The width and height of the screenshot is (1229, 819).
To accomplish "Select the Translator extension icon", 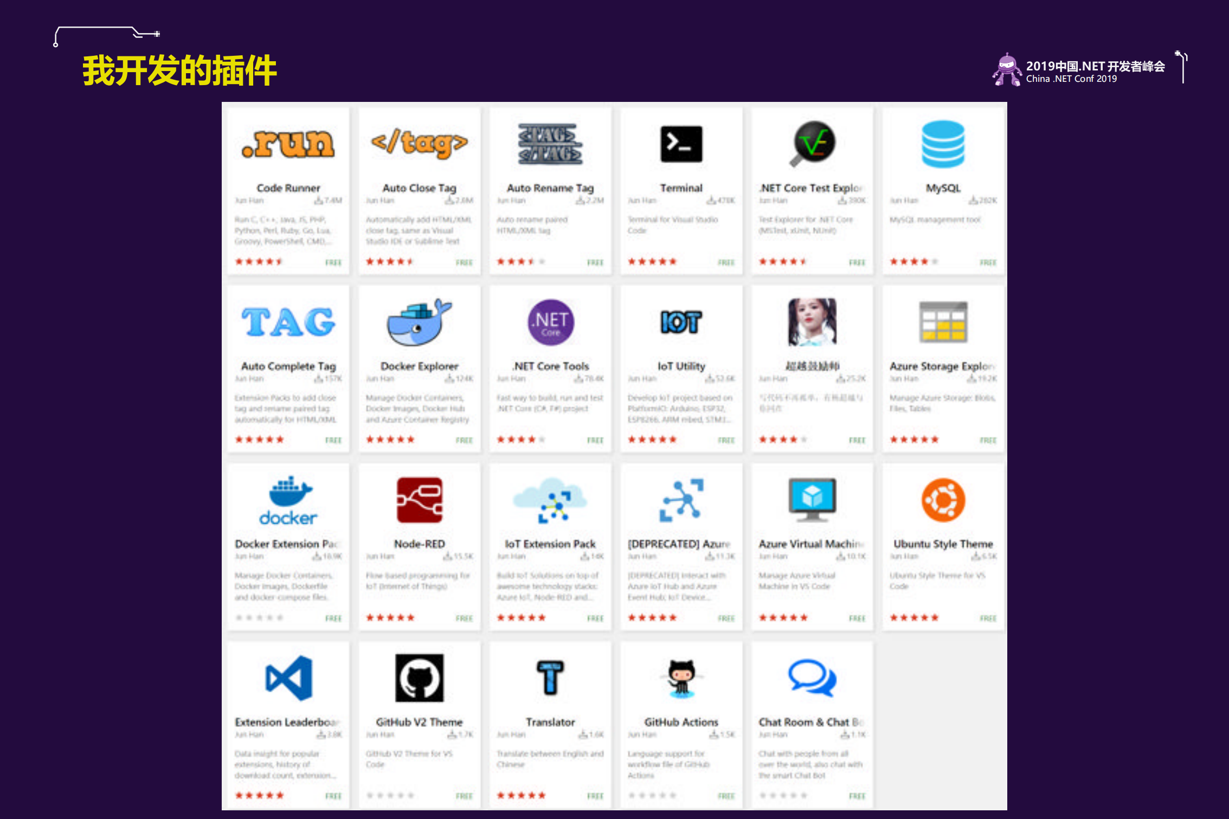I will pyautogui.click(x=549, y=678).
